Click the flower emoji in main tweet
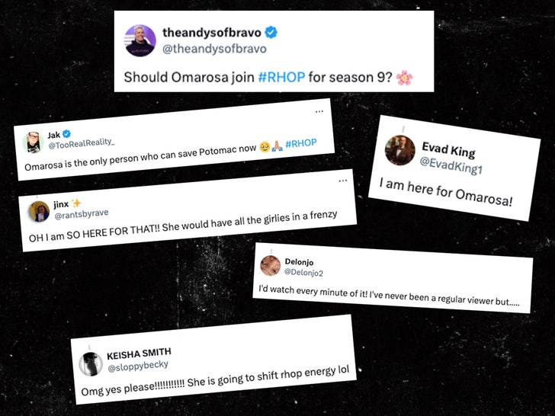Screen dimensions: 555x416 pyautogui.click(x=404, y=78)
